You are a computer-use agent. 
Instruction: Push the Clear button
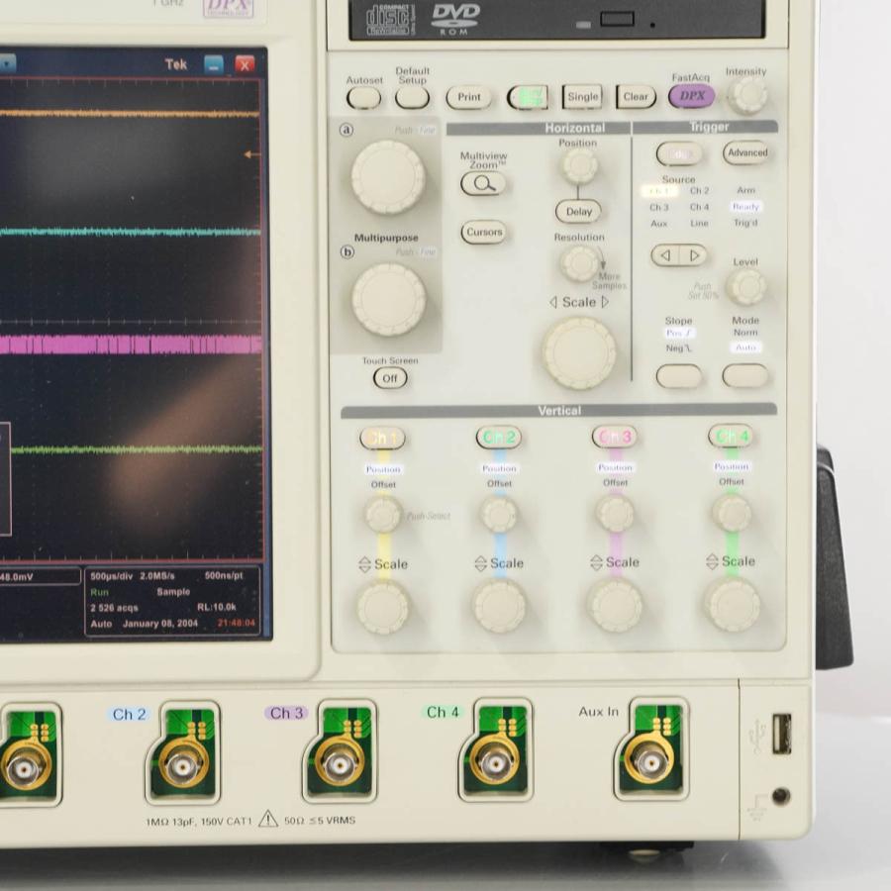click(x=636, y=97)
